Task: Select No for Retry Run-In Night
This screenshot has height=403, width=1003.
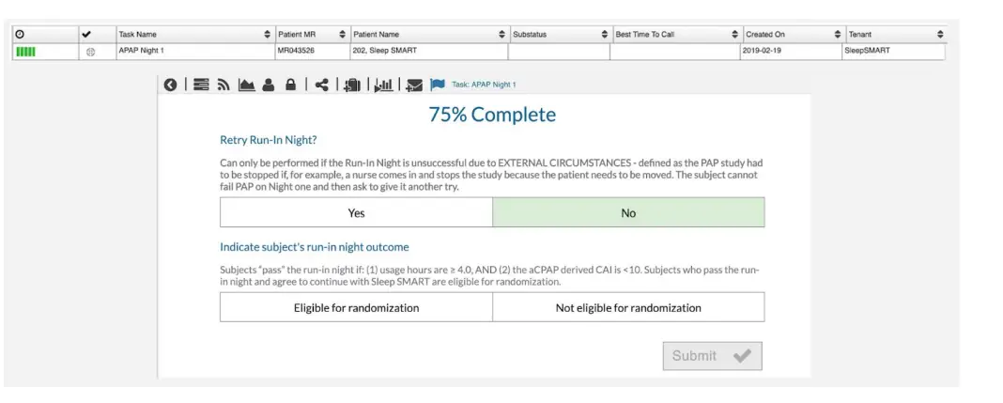Action: point(628,212)
